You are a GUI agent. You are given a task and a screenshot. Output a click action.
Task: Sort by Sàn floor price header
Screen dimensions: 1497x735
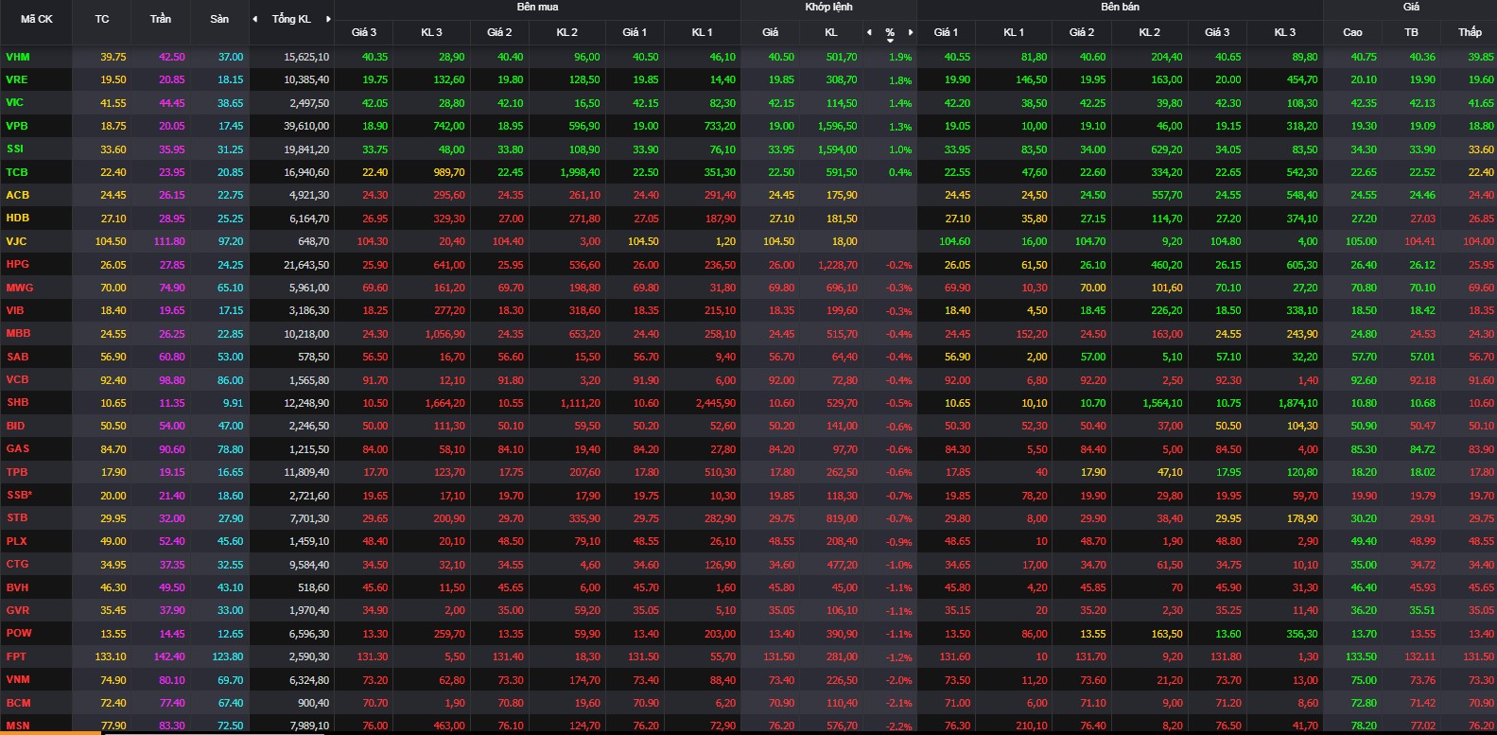pos(219,19)
